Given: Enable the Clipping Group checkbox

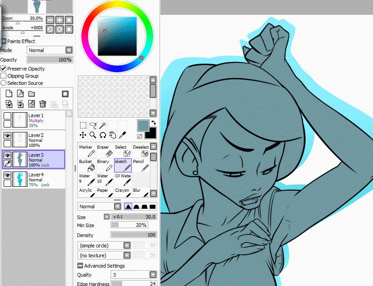Looking at the screenshot, I should click(4, 76).
